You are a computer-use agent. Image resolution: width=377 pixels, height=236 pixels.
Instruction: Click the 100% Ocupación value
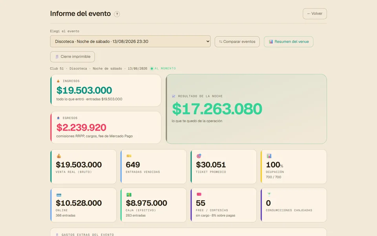pyautogui.click(x=275, y=165)
